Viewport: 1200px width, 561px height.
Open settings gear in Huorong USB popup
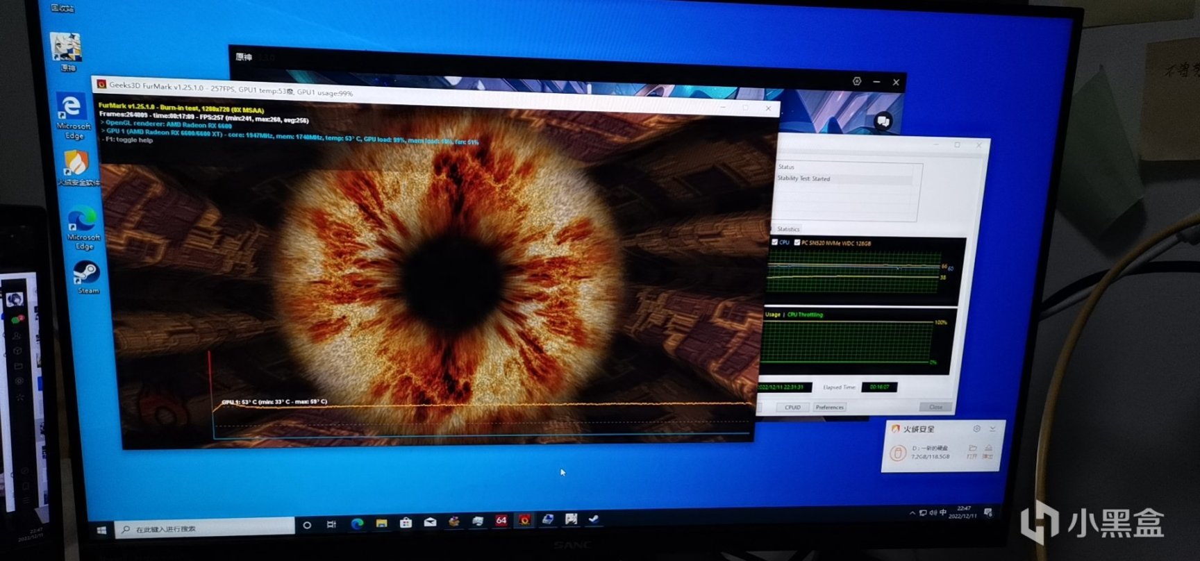click(976, 428)
